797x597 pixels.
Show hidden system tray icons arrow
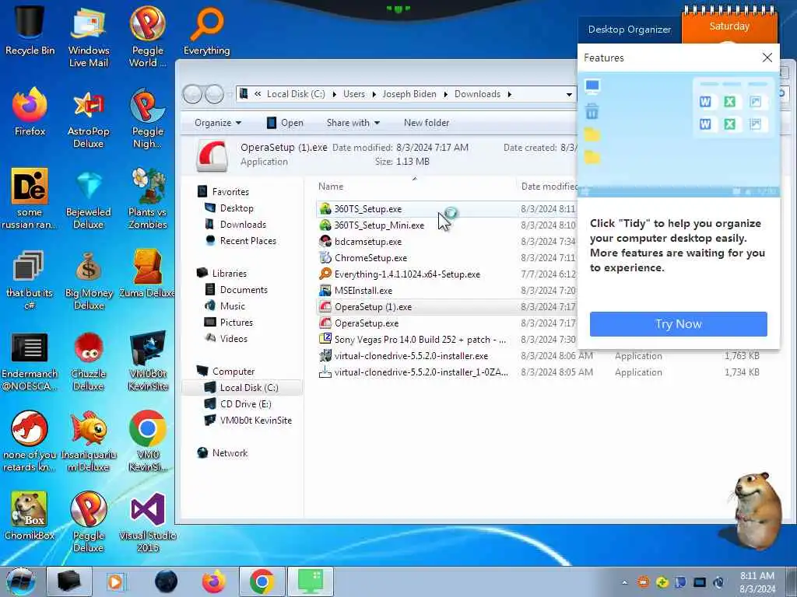625,582
